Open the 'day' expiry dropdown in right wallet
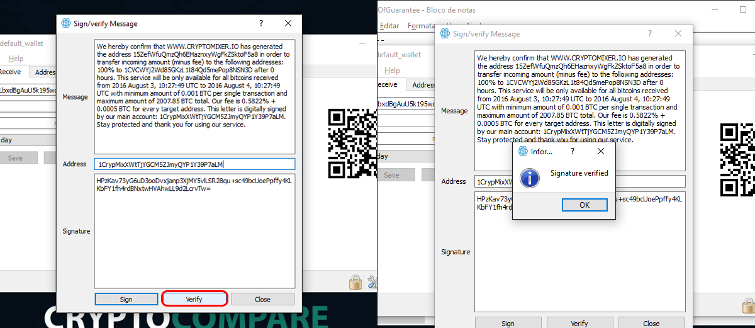Viewport: 755px width, 328px height. (x=406, y=156)
